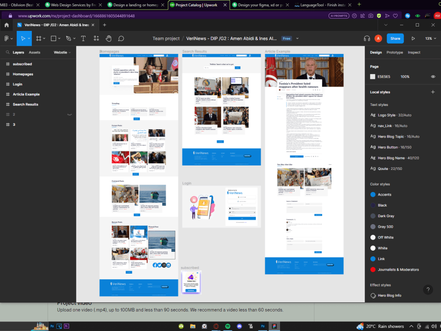The height and width of the screenshot is (331, 441).
Task: Open the shape tools dropdown arrow
Action: (59, 38)
